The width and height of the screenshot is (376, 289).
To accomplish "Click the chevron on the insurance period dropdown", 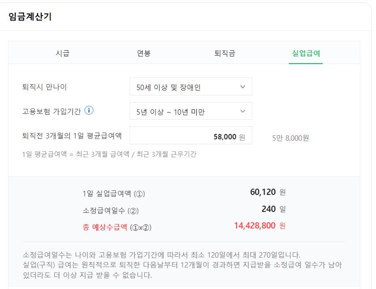I will (243, 111).
